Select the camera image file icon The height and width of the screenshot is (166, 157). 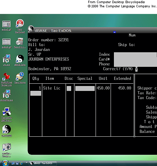pos(7,150)
